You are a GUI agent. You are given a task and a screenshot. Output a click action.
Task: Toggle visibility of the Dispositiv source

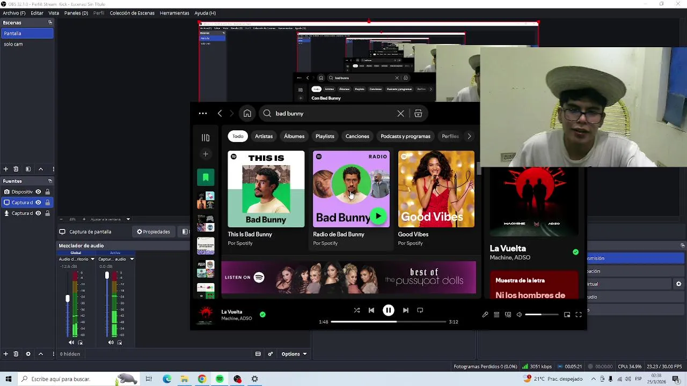tap(38, 192)
